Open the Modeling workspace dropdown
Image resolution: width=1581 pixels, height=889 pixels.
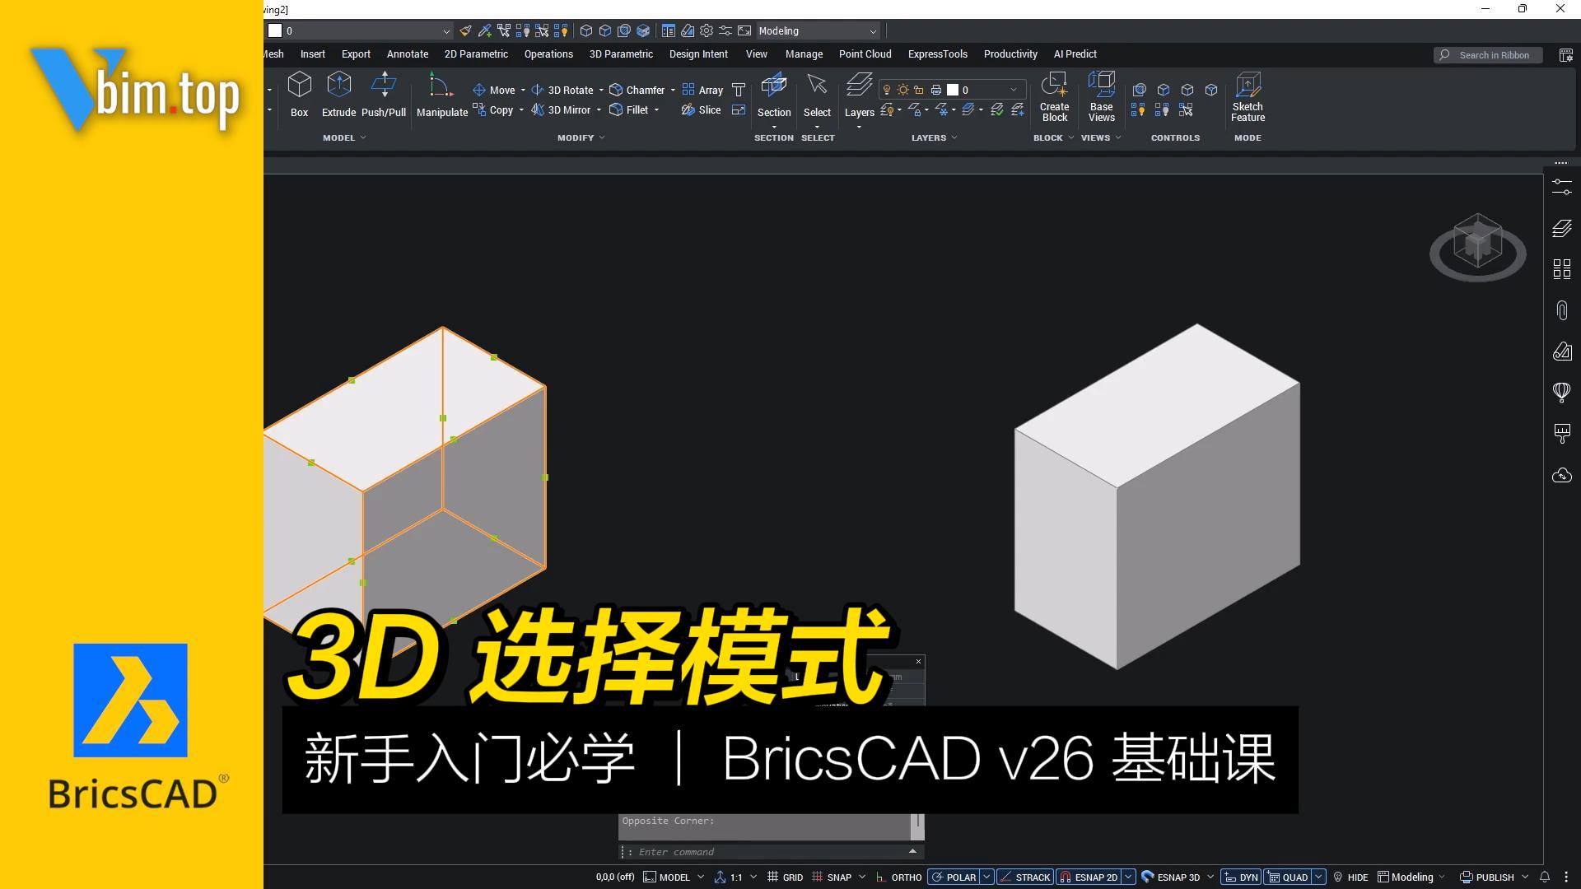coord(817,31)
